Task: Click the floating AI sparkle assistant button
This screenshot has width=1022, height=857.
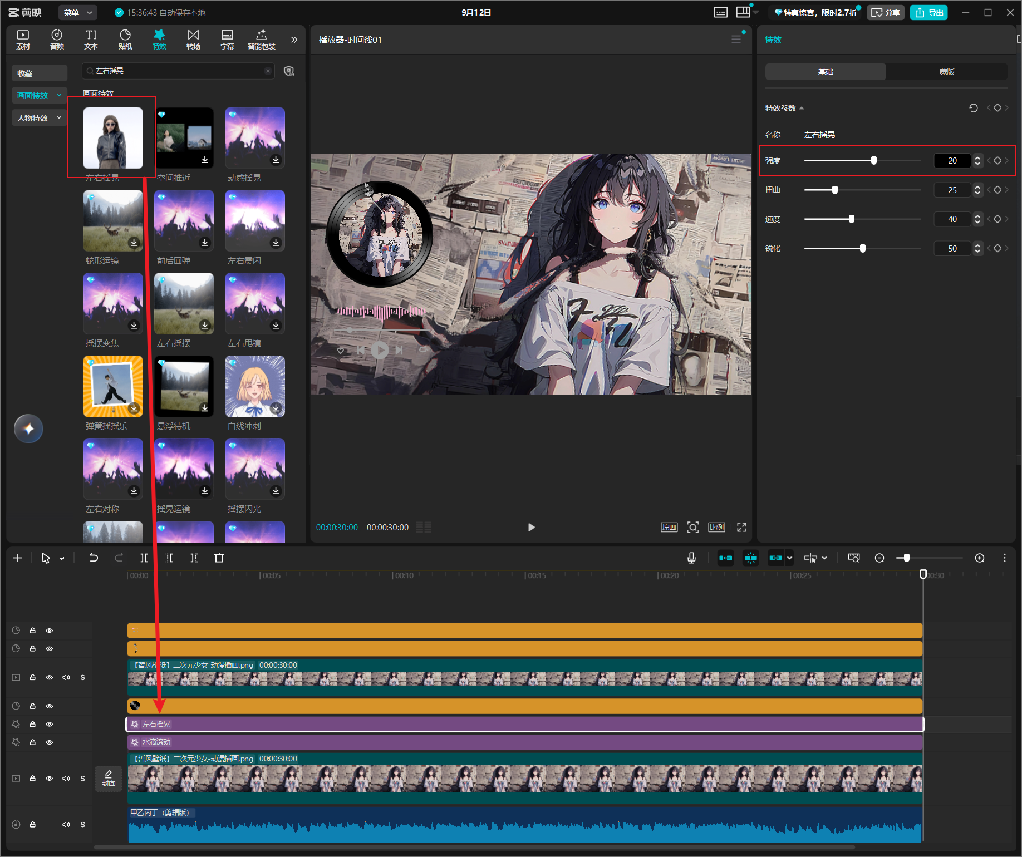Action: click(x=28, y=428)
